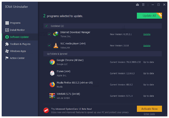Click the iTunes icon
Screen dimensions: 169x118
[52, 73]
